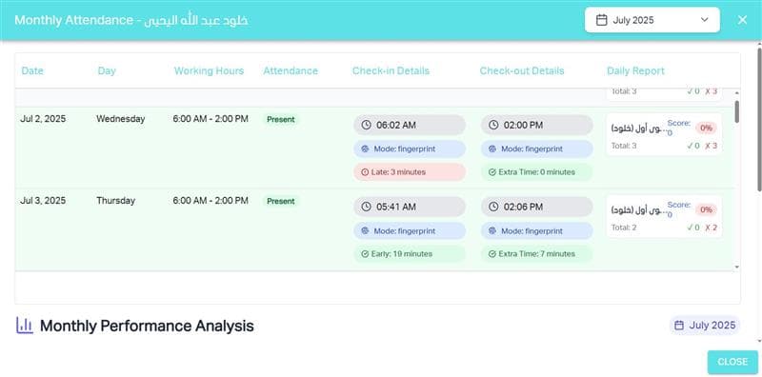This screenshot has height=377, width=762.
Task: Click the Check-out Details column header
Action: [522, 71]
